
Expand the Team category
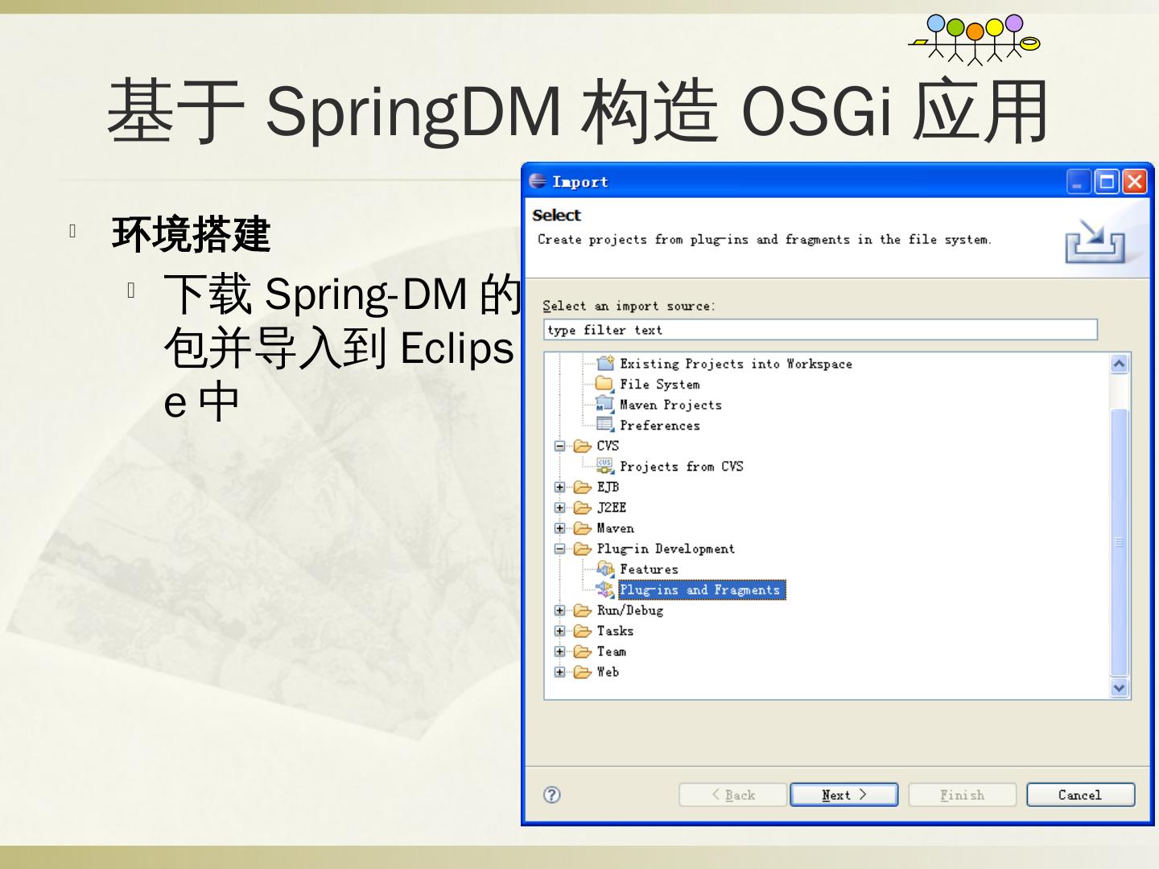pyautogui.click(x=560, y=652)
